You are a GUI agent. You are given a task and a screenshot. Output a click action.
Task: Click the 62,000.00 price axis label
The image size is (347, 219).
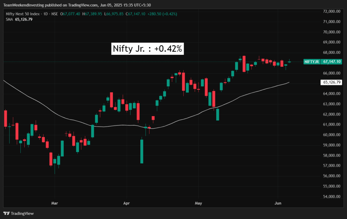[x=332, y=114]
